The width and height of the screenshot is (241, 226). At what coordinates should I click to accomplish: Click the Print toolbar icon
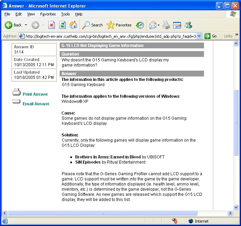(x=166, y=25)
